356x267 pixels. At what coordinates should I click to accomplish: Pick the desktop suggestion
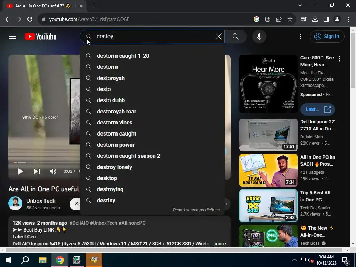coord(152,178)
